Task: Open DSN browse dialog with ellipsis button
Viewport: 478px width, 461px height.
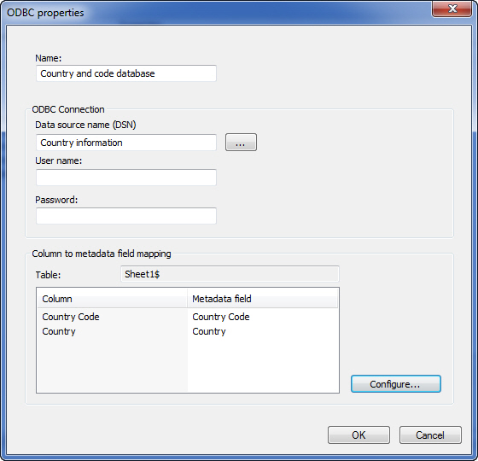Action: (241, 143)
